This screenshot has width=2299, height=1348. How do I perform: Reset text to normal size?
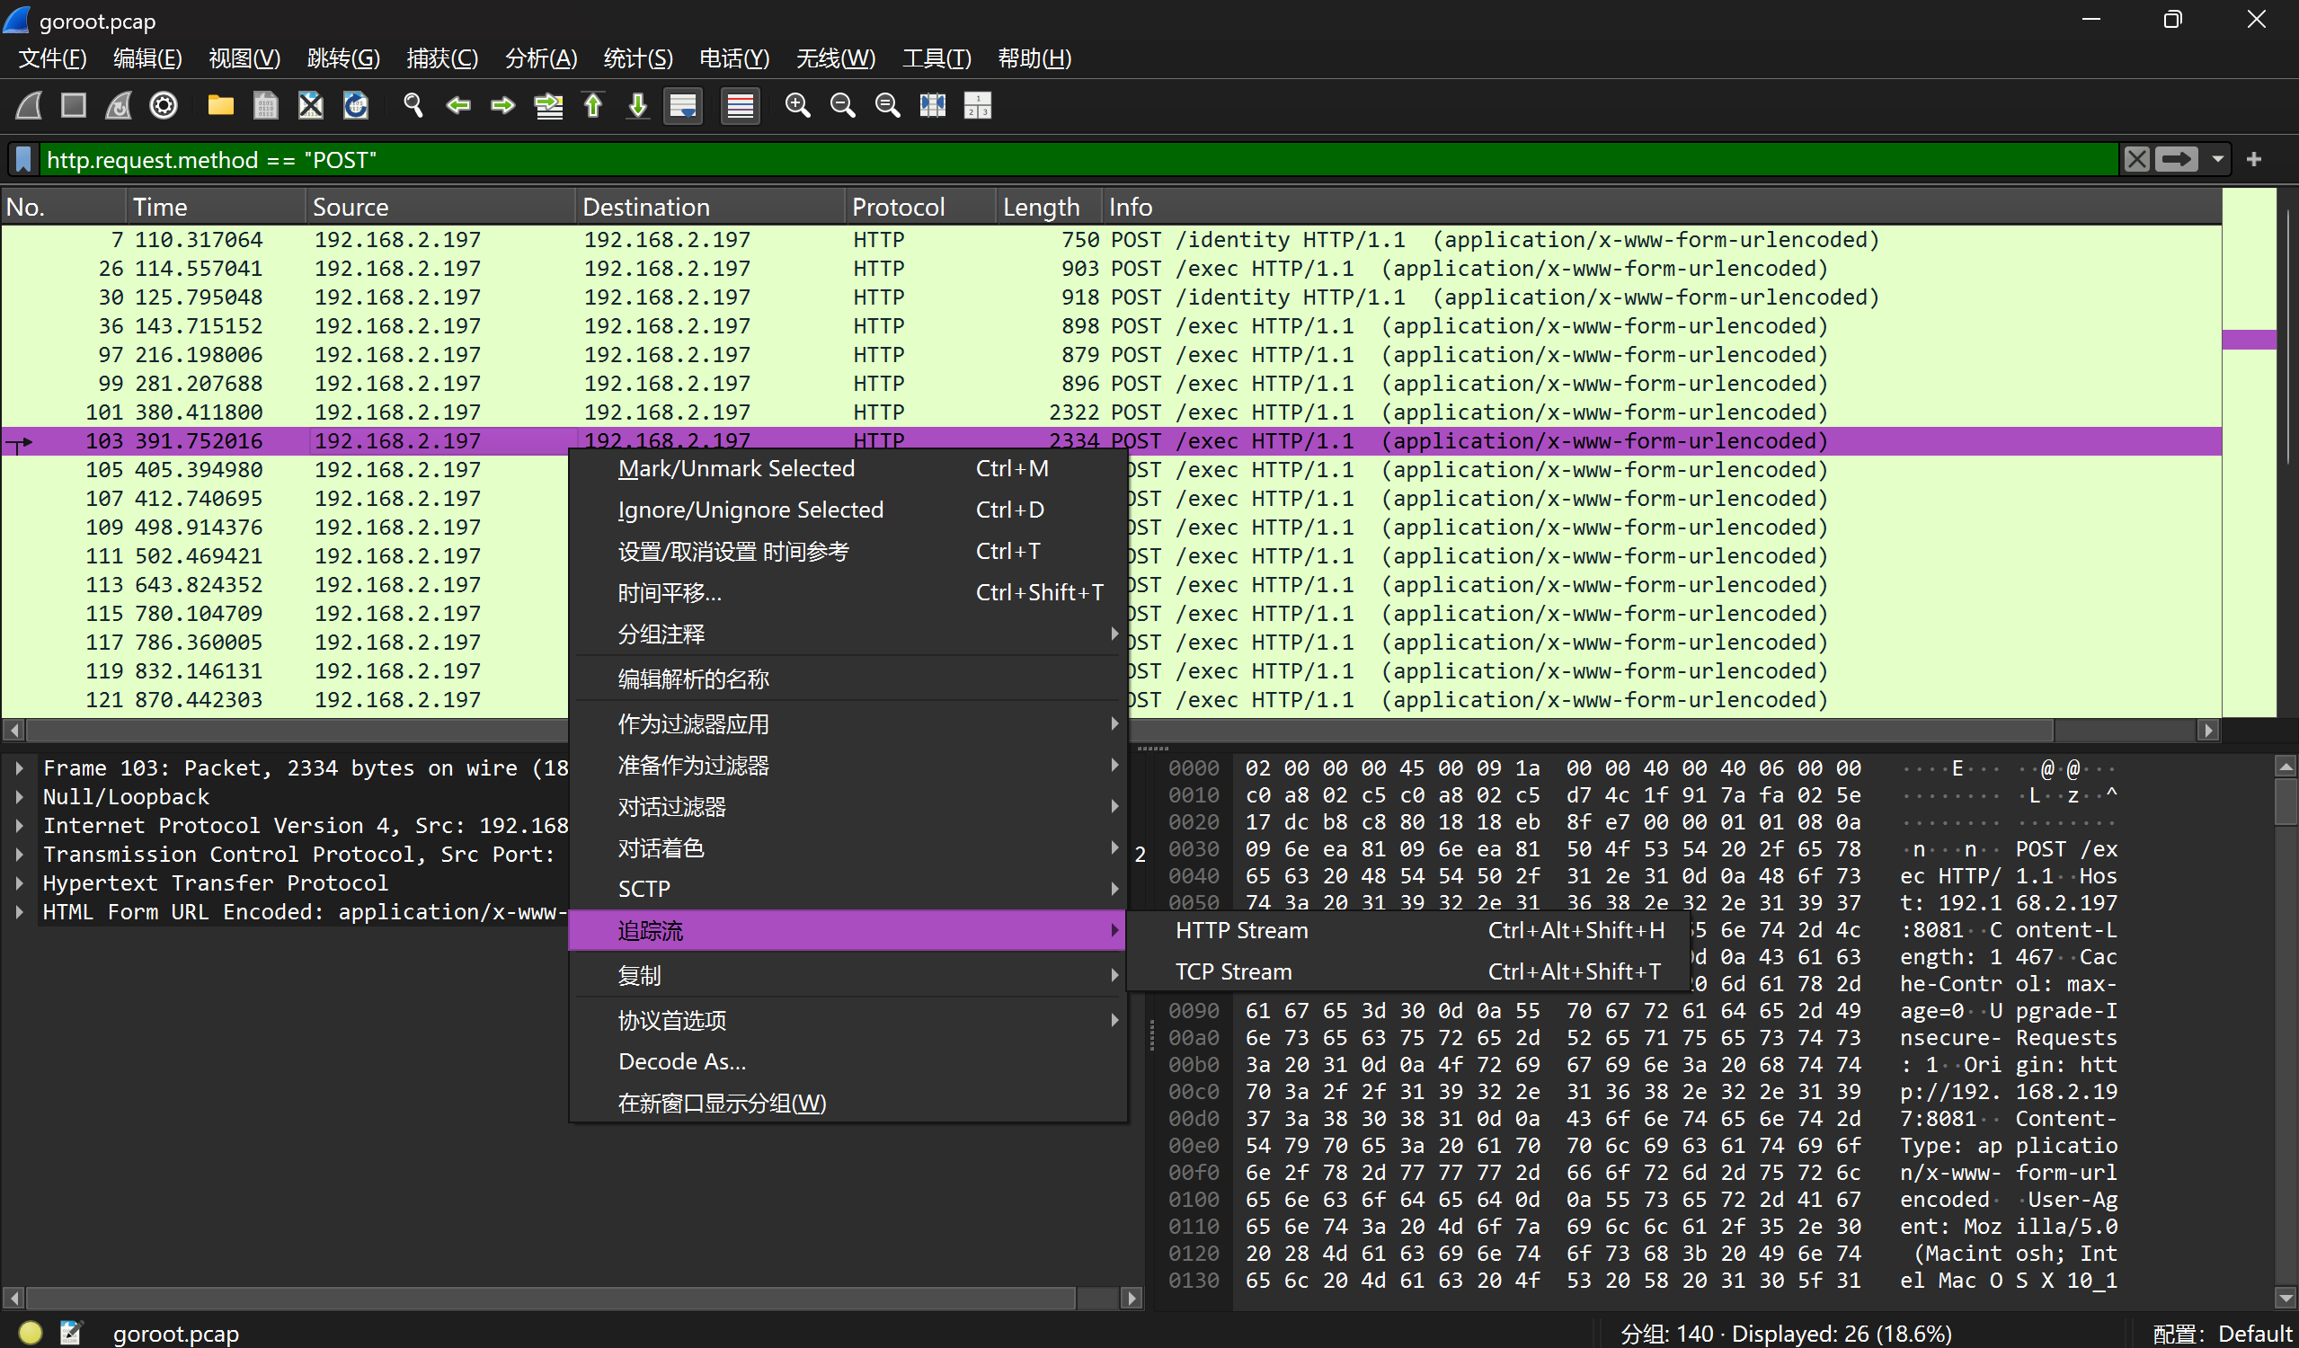tap(888, 106)
